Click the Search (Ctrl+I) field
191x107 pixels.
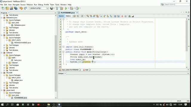coord(175,4)
